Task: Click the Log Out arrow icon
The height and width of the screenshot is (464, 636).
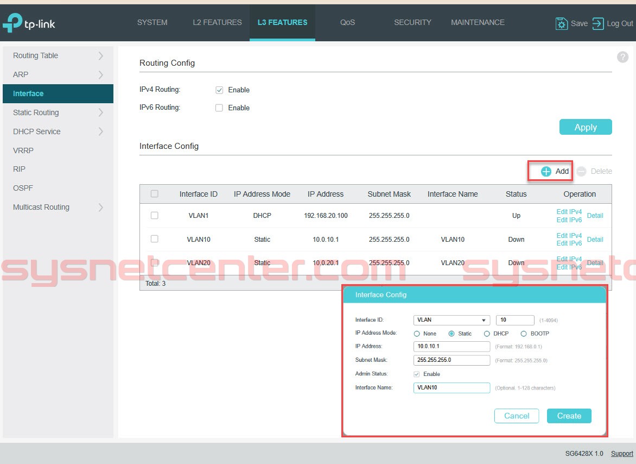Action: 598,23
